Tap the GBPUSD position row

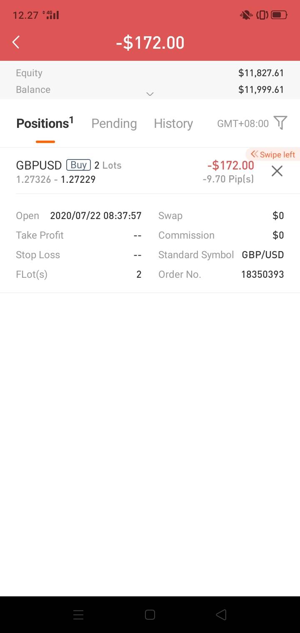pyautogui.click(x=125, y=172)
